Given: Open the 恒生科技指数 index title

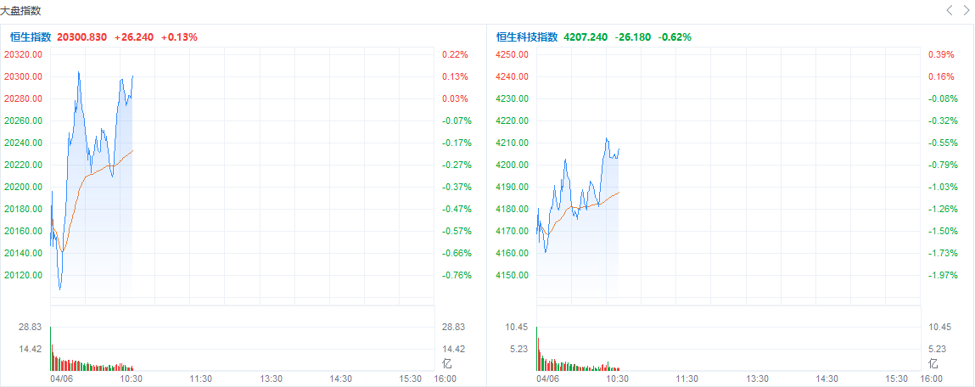Looking at the screenshot, I should pos(527,37).
